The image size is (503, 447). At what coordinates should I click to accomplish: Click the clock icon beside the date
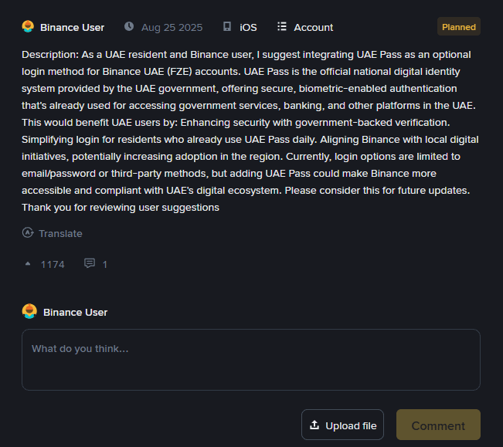[x=128, y=27]
